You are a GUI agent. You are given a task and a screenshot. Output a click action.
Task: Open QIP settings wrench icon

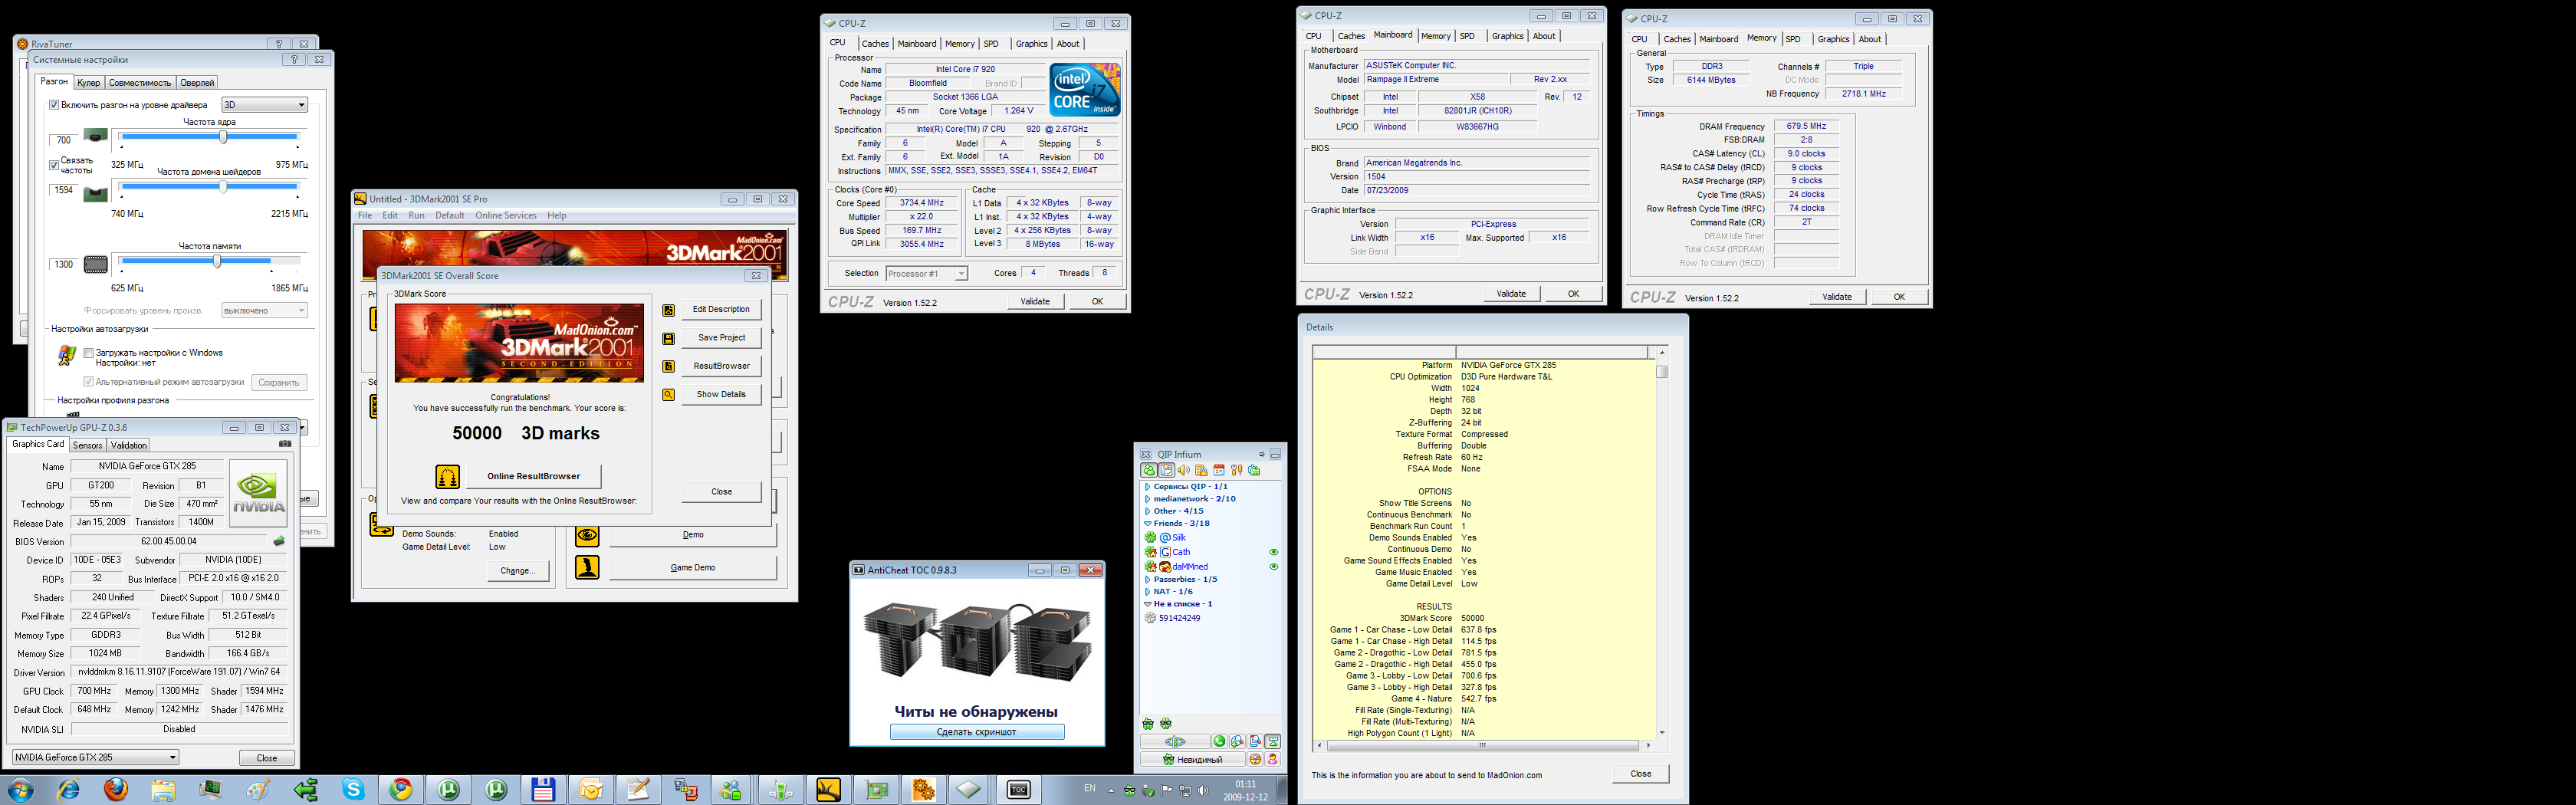pos(1237,470)
